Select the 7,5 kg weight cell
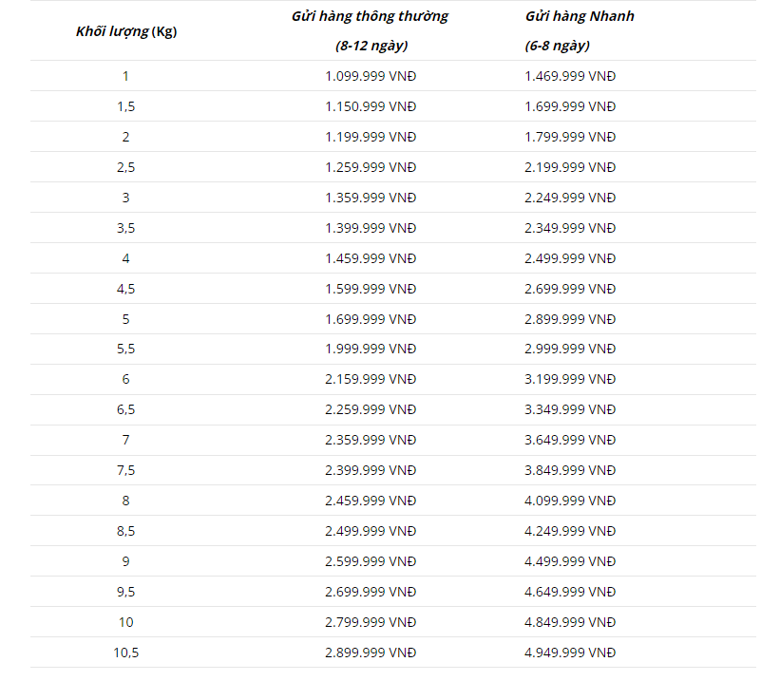Image resolution: width=780 pixels, height=681 pixels. pyautogui.click(x=125, y=470)
